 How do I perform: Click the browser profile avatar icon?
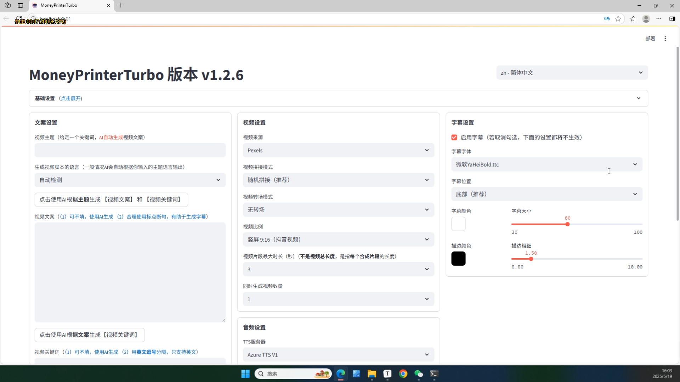click(x=646, y=19)
